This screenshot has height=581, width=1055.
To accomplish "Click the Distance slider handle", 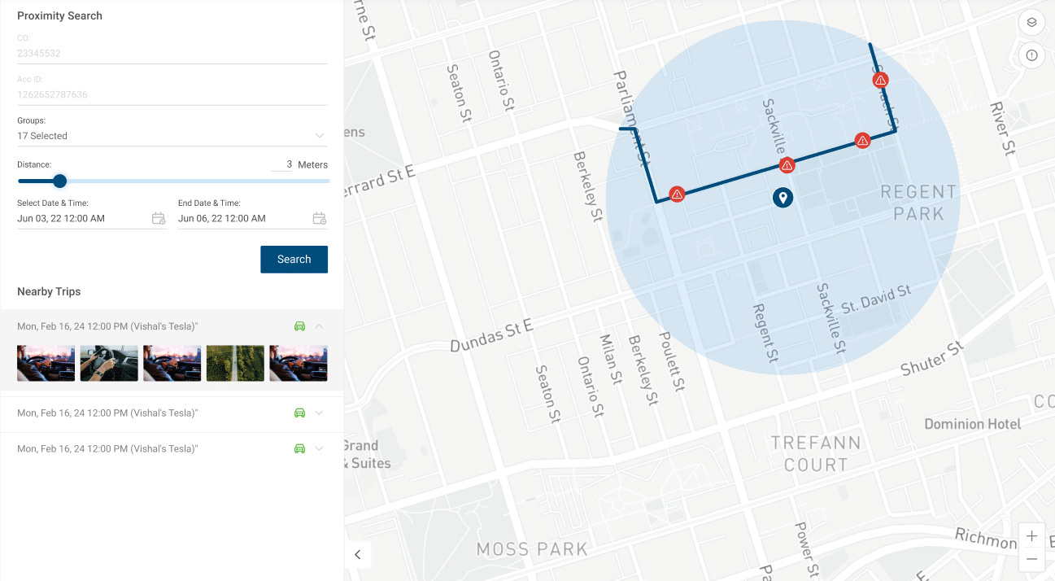I will tap(59, 181).
